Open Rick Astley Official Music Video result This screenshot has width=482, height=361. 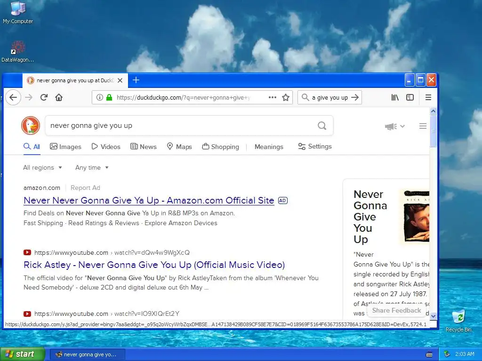pos(154,265)
